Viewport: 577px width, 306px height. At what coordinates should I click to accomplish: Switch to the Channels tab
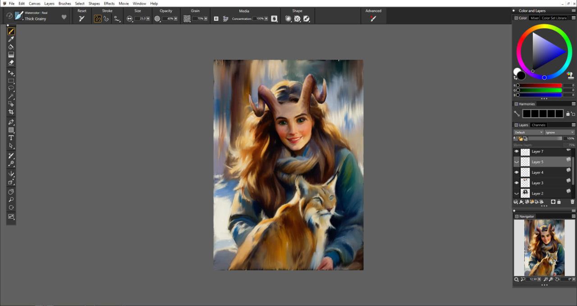[x=539, y=125]
